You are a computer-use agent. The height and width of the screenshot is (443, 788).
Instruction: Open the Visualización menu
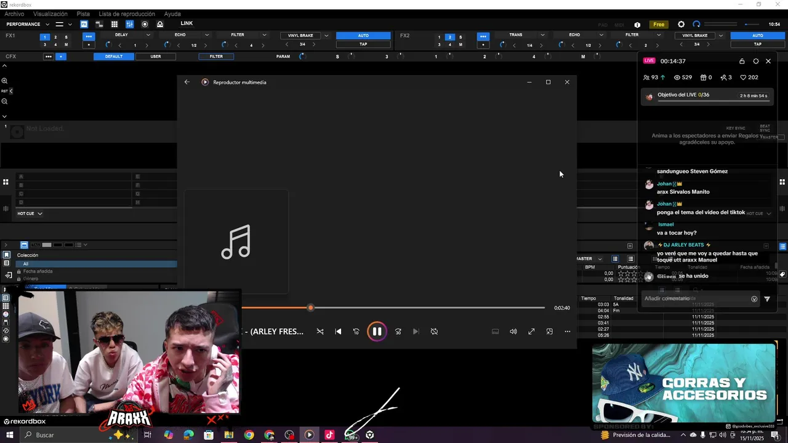(x=50, y=14)
